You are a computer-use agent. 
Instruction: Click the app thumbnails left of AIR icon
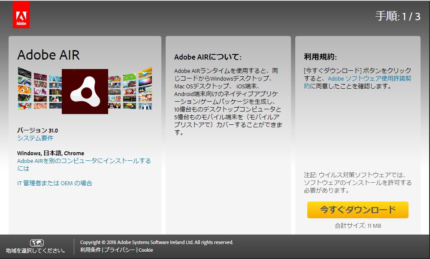tap(40, 88)
